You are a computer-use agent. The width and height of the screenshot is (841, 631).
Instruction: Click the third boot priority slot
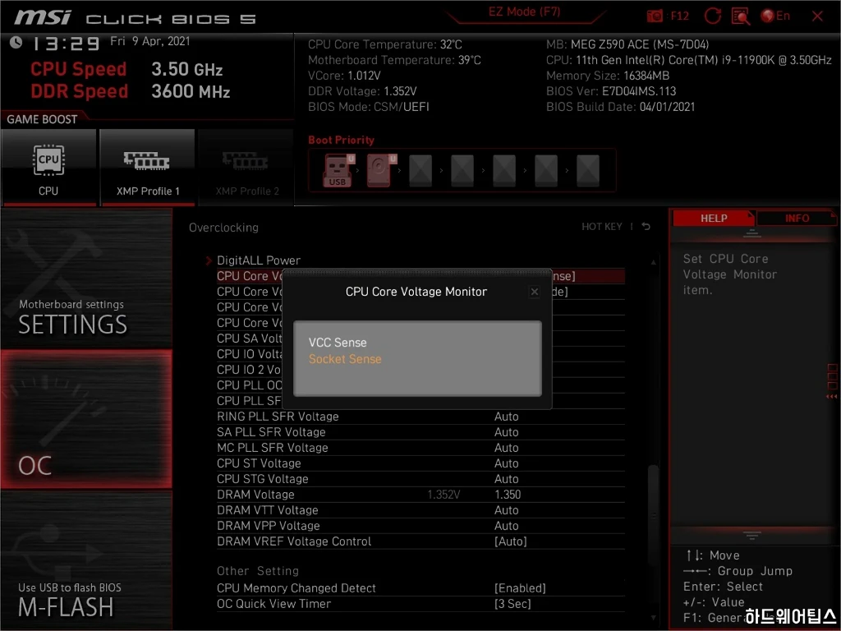pyautogui.click(x=420, y=171)
